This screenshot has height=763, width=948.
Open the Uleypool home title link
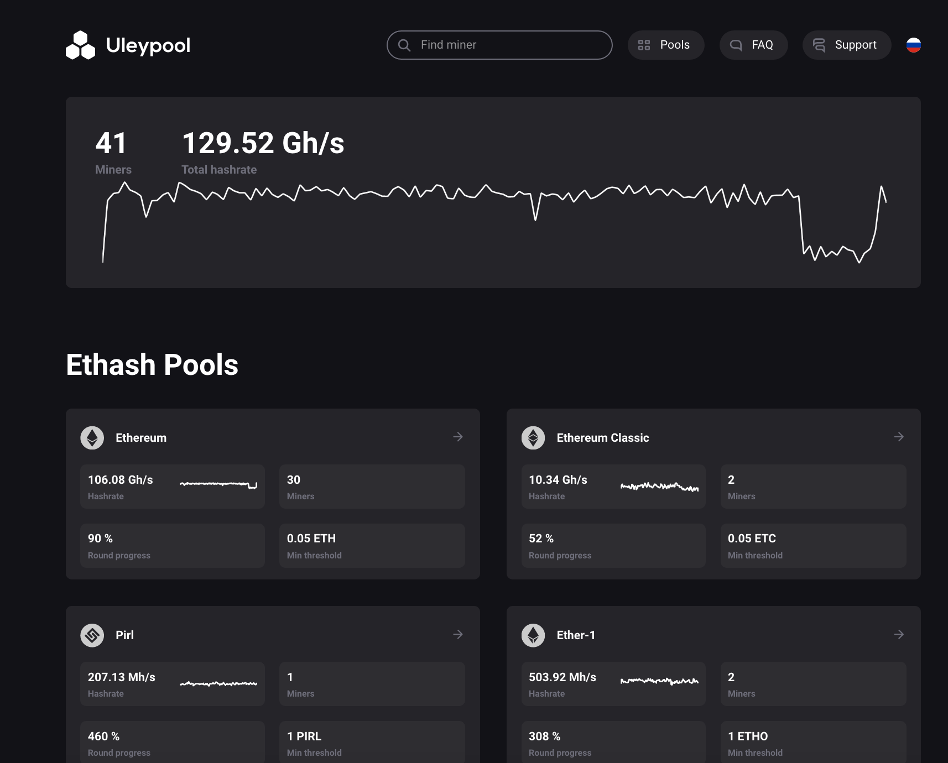pos(148,45)
